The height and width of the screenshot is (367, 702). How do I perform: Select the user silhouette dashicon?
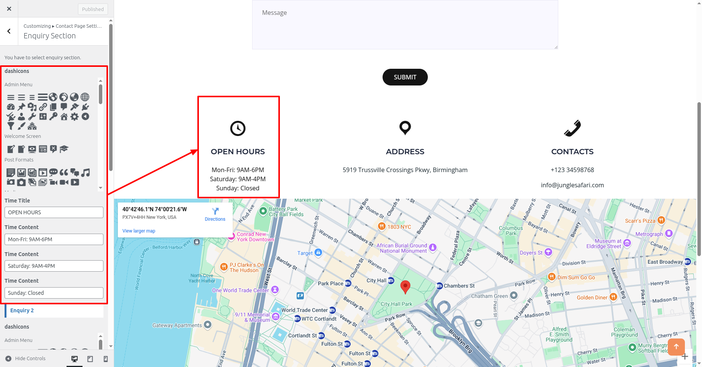click(21, 117)
